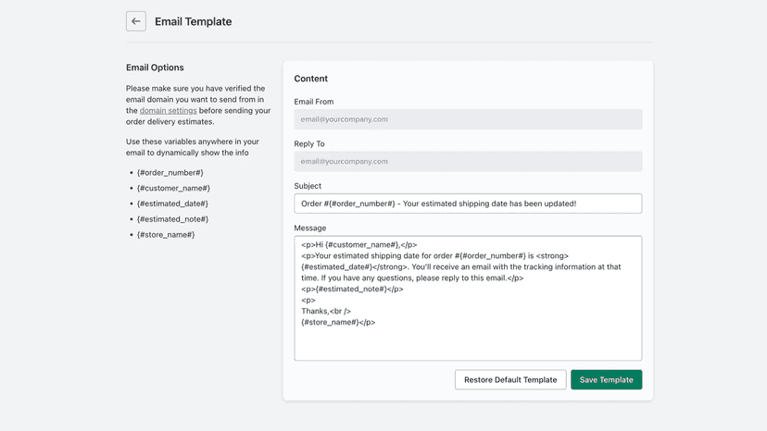
Task: Select the {#store_name#} variable text
Action: tap(166, 235)
